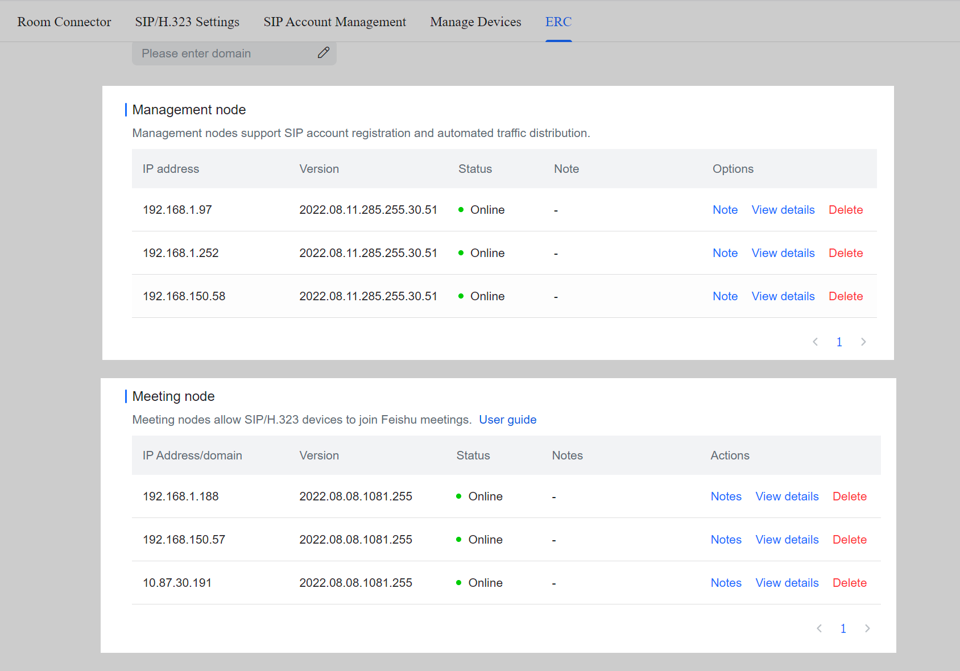Click the online status dot beside 10.87.30.191
The width and height of the screenshot is (960, 671).
click(x=458, y=582)
